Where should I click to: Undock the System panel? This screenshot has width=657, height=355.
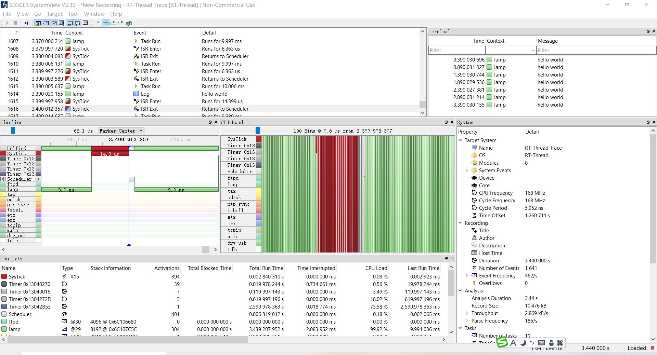pyautogui.click(x=648, y=122)
